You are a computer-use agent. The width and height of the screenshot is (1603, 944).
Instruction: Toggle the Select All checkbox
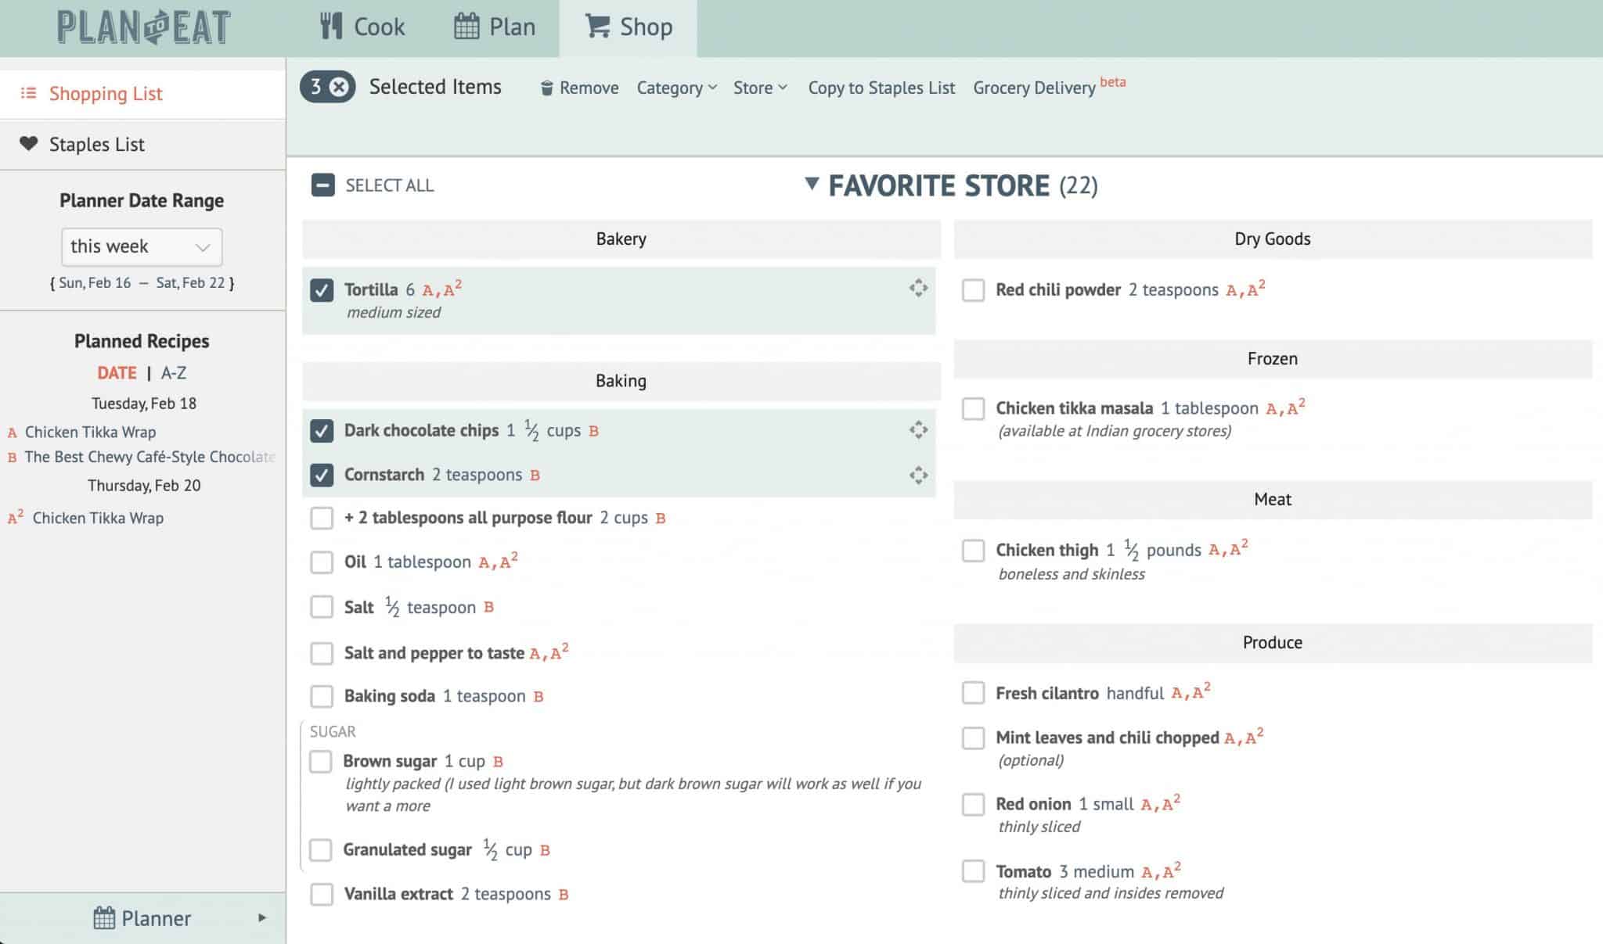tap(322, 185)
